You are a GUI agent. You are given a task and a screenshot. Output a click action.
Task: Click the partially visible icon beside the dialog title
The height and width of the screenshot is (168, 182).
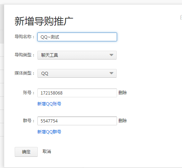tap(181, 17)
